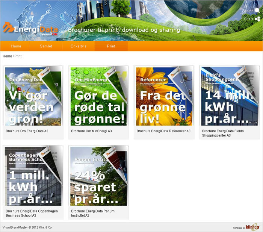Open the Field's Shoppingcenter brochure cover
The width and height of the screenshot is (263, 232).
(229, 96)
